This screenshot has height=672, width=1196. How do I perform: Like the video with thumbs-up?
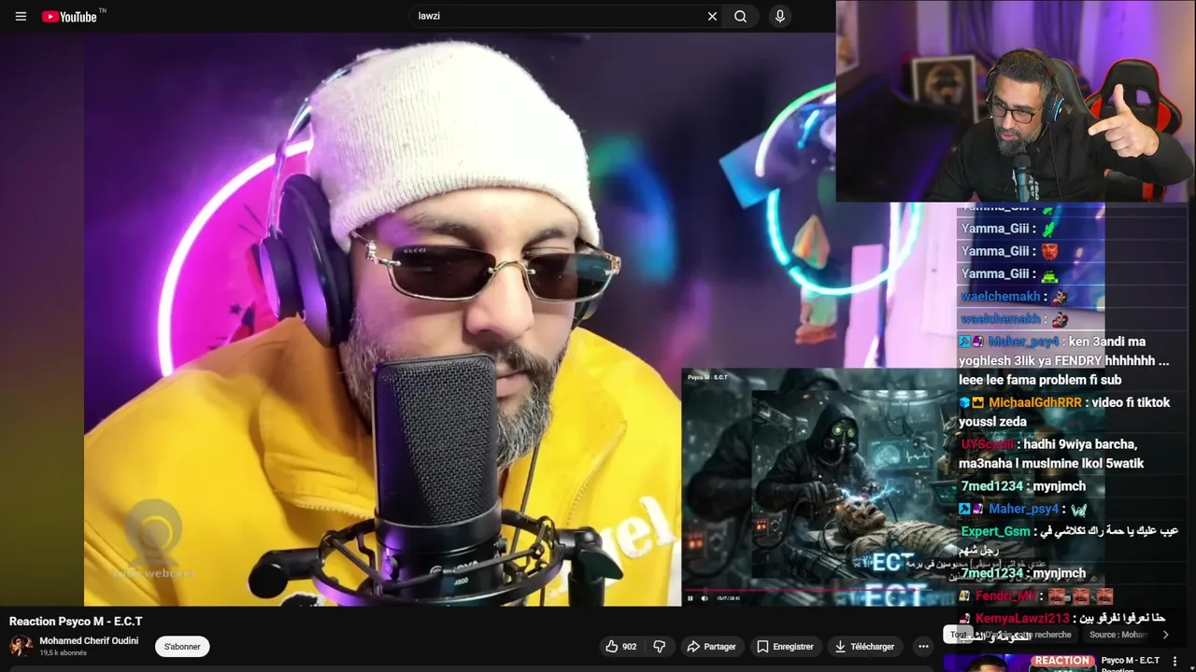tap(620, 646)
